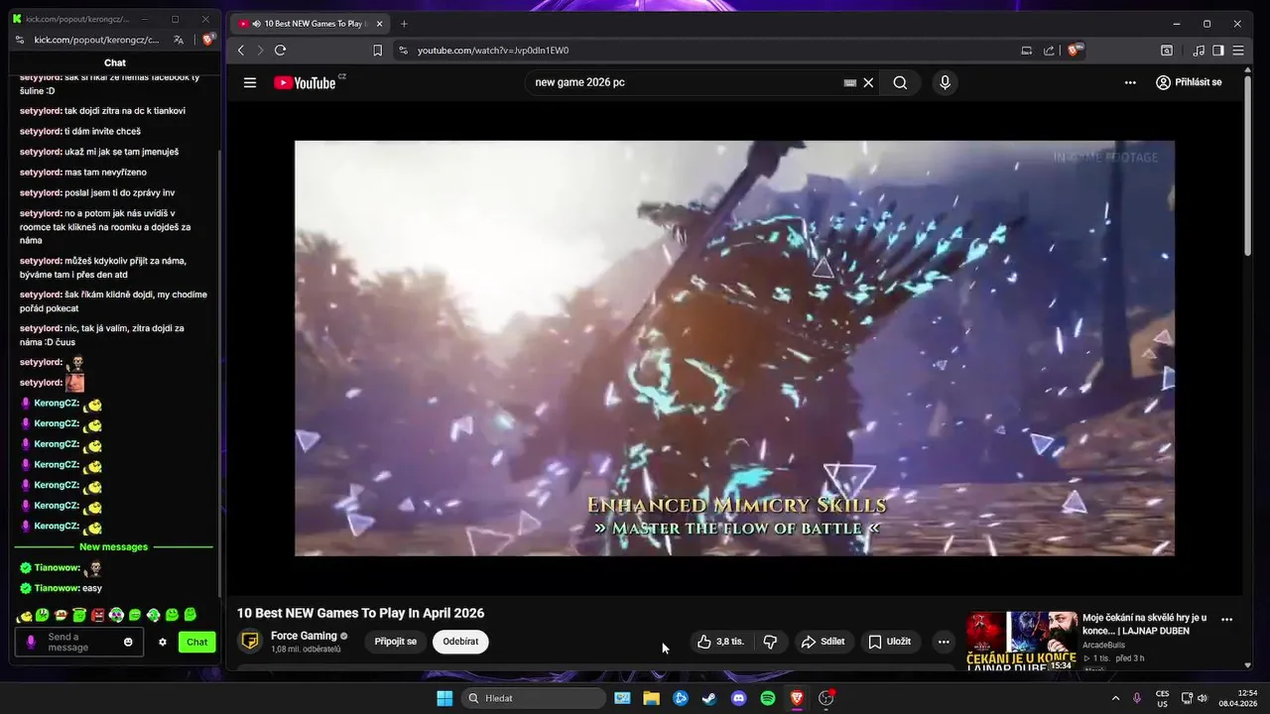This screenshot has width=1270, height=714.
Task: Reload the YouTube page
Action: (x=280, y=51)
